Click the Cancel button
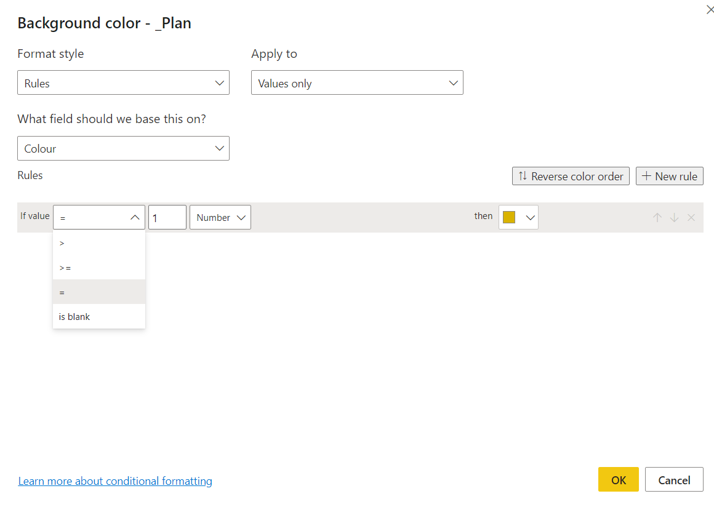The width and height of the screenshot is (714, 507). 674,480
